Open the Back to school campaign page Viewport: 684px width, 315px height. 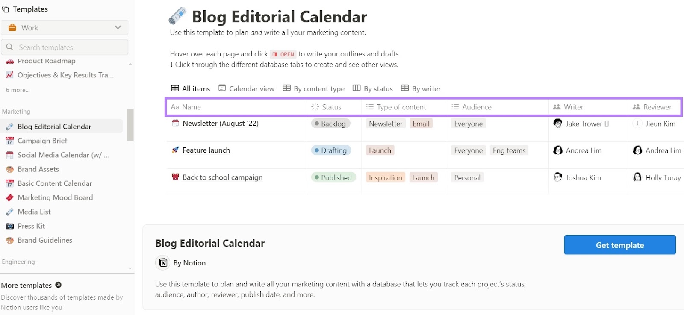click(x=222, y=177)
